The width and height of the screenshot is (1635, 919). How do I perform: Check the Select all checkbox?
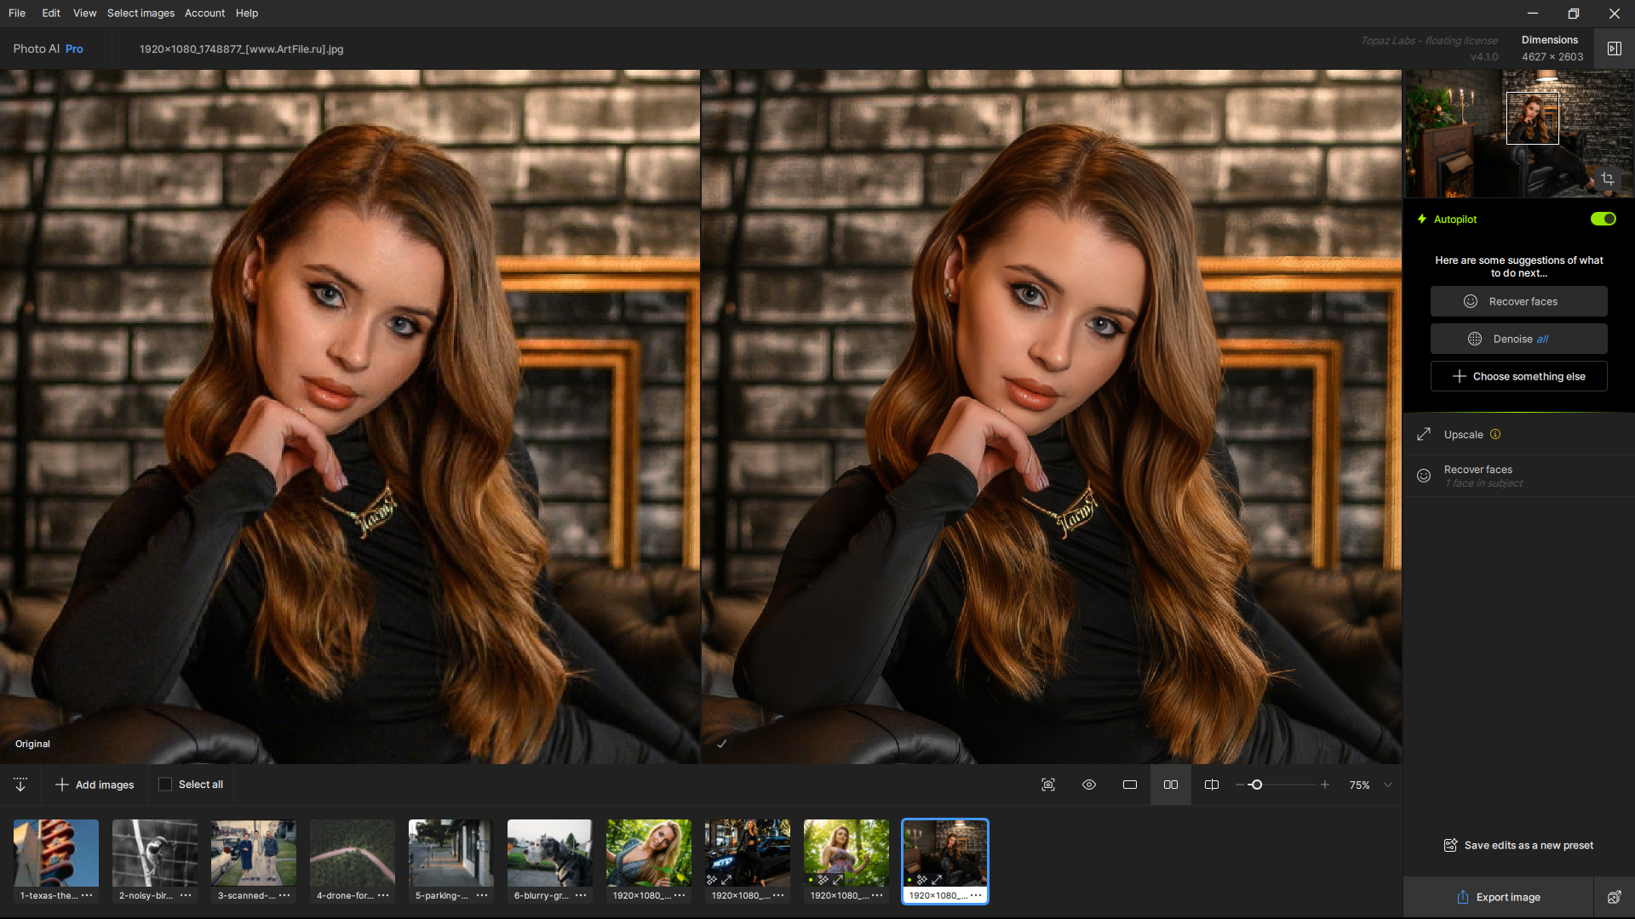tap(165, 785)
